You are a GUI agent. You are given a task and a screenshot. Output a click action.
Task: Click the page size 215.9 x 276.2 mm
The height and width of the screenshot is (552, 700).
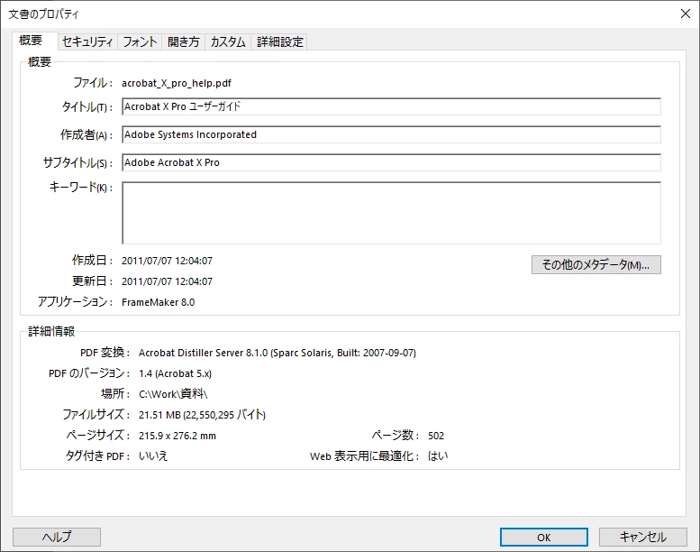(x=177, y=436)
